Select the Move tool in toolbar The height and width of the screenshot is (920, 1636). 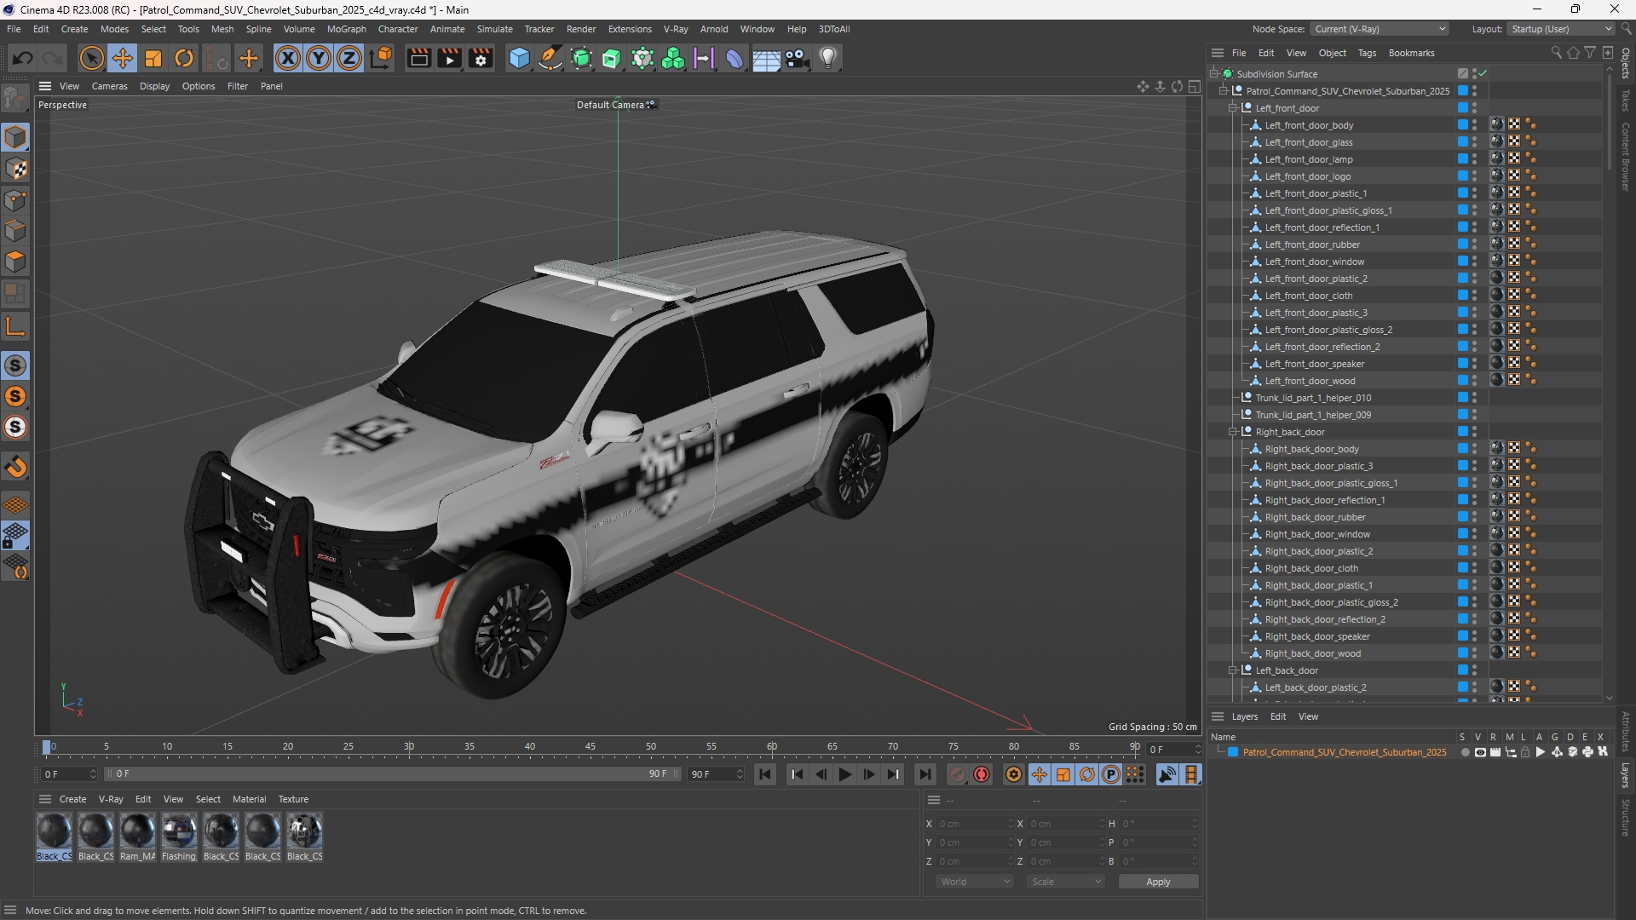pos(123,58)
